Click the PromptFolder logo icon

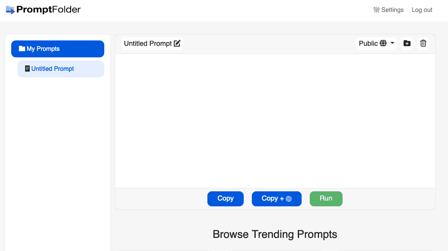click(x=11, y=10)
